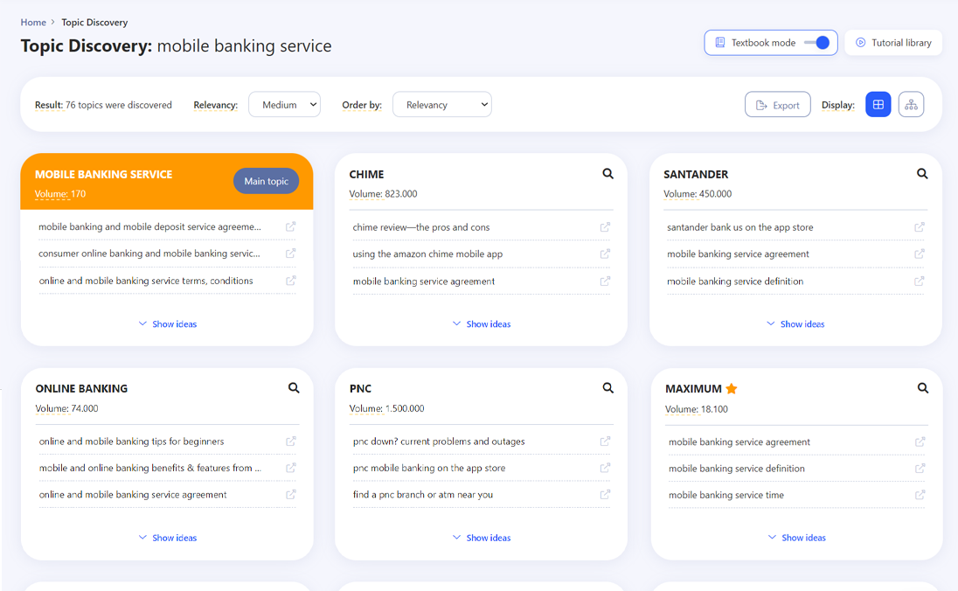Click the 'Volume: 823.000' value on CHIME

click(383, 194)
